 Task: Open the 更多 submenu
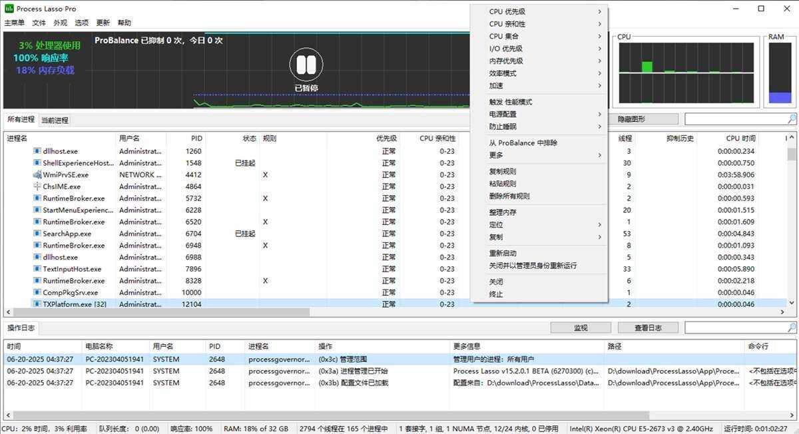[x=499, y=154]
